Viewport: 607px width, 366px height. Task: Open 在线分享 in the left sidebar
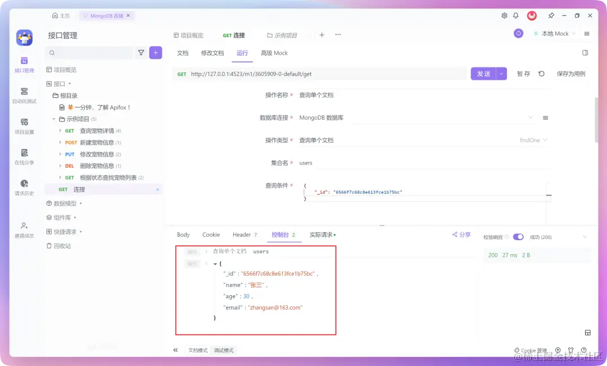click(24, 157)
